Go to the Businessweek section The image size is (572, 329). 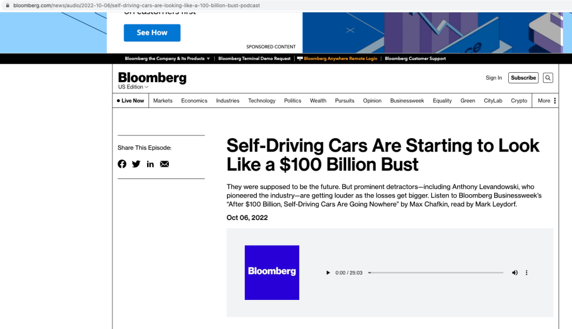407,101
